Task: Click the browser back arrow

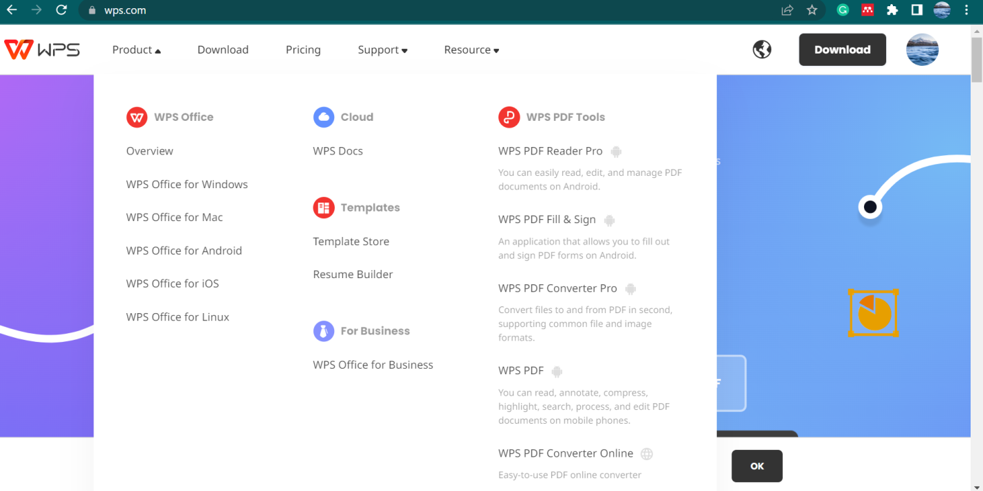Action: (x=11, y=10)
